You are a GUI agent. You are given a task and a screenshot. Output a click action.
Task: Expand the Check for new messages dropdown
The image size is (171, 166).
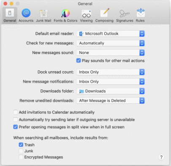pos(111,43)
